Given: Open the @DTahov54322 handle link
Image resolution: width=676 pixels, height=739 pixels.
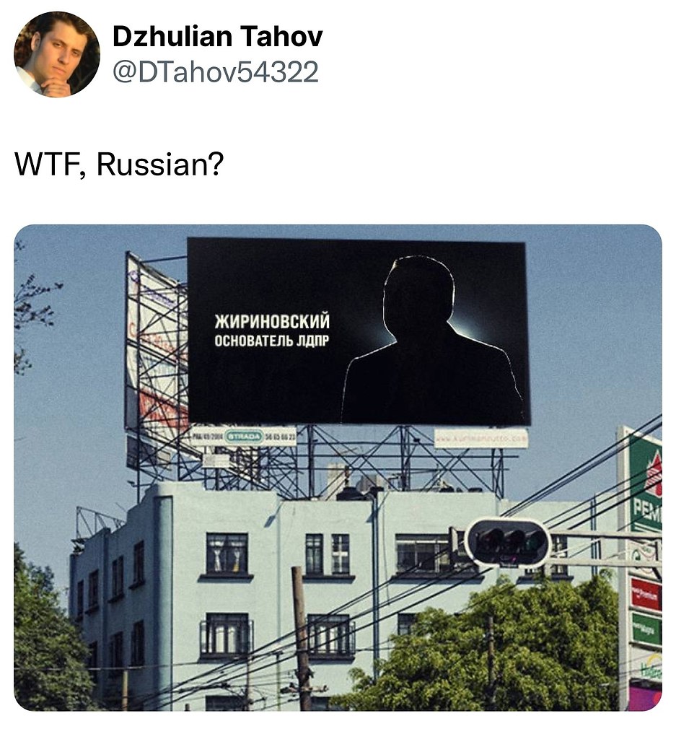Looking at the screenshot, I should (216, 72).
